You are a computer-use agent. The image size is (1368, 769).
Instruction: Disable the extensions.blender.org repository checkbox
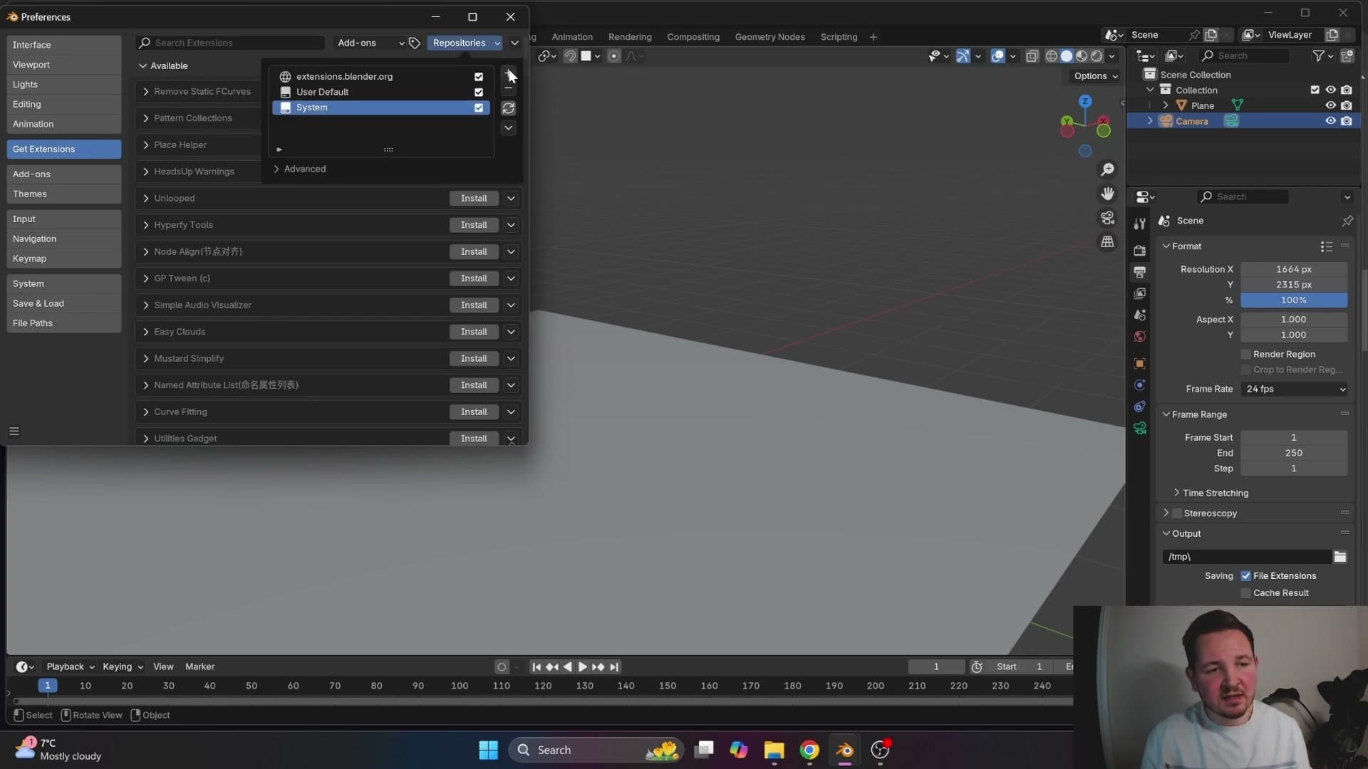479,77
